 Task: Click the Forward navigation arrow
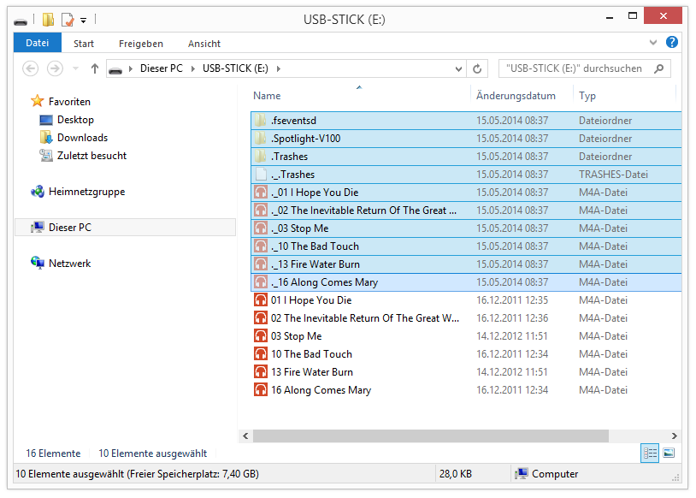(x=55, y=68)
